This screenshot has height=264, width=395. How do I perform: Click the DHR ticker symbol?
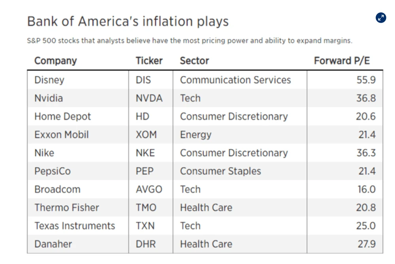pos(146,244)
